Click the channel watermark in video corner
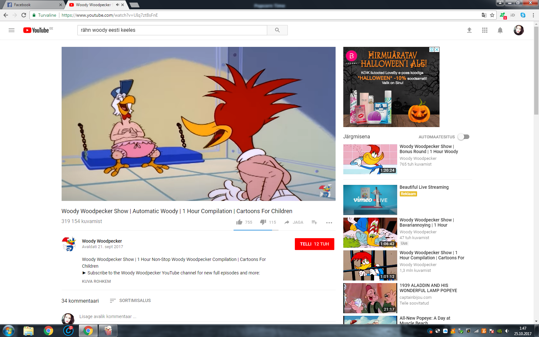 (x=325, y=191)
